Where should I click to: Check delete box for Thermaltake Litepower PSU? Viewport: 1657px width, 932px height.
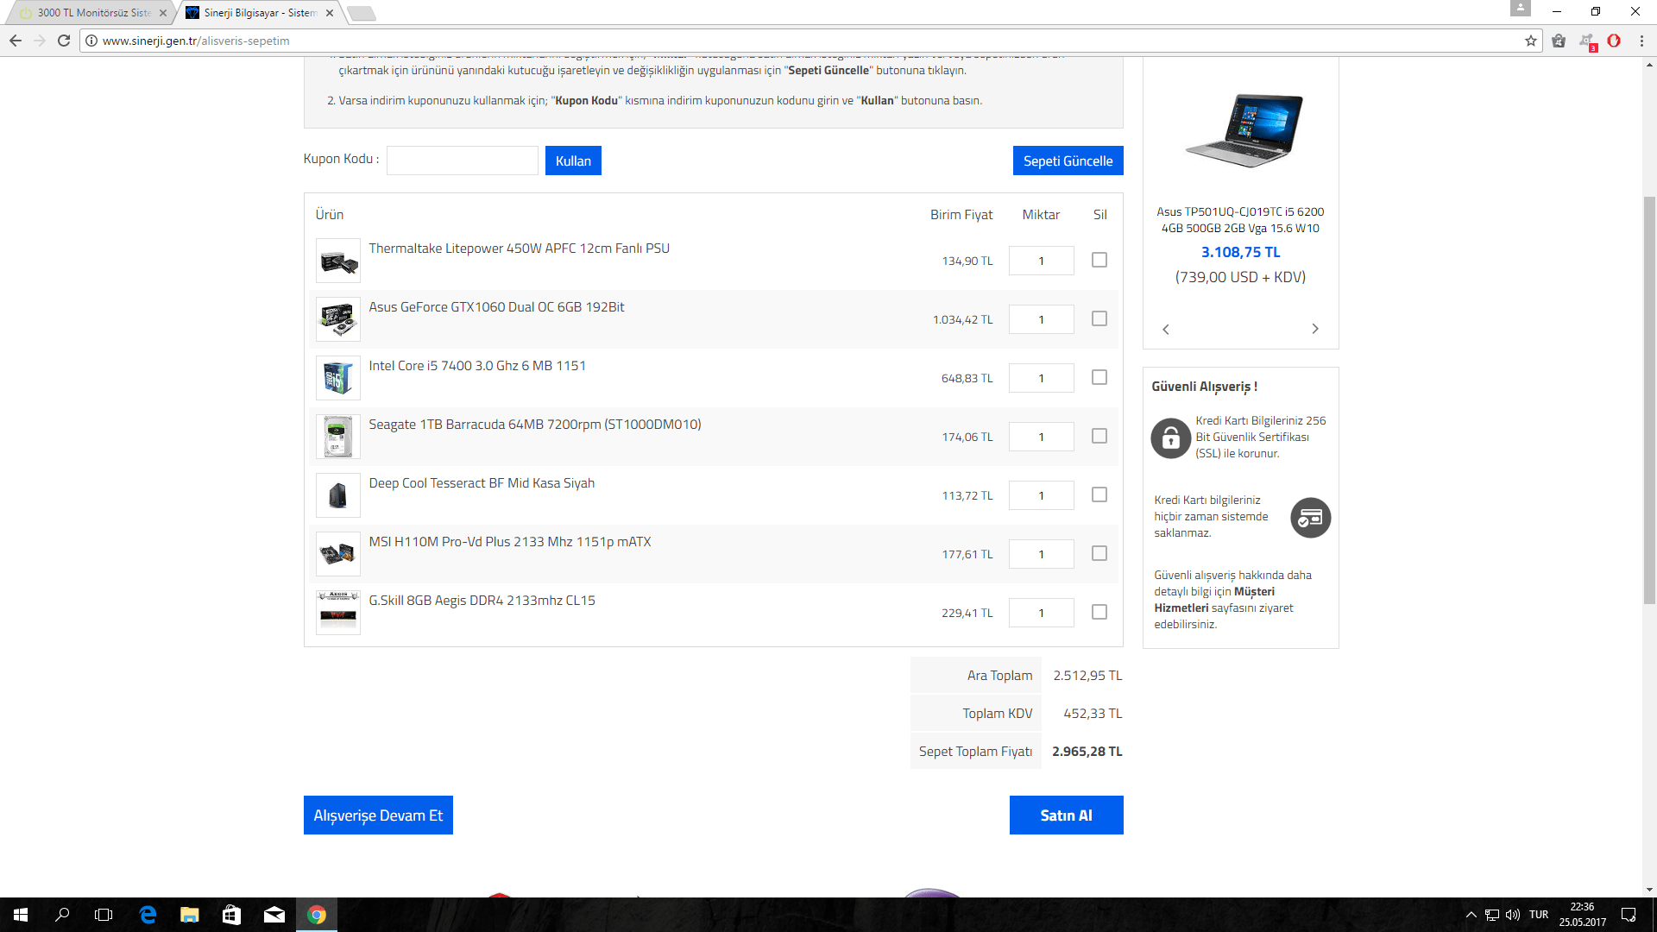coord(1099,260)
